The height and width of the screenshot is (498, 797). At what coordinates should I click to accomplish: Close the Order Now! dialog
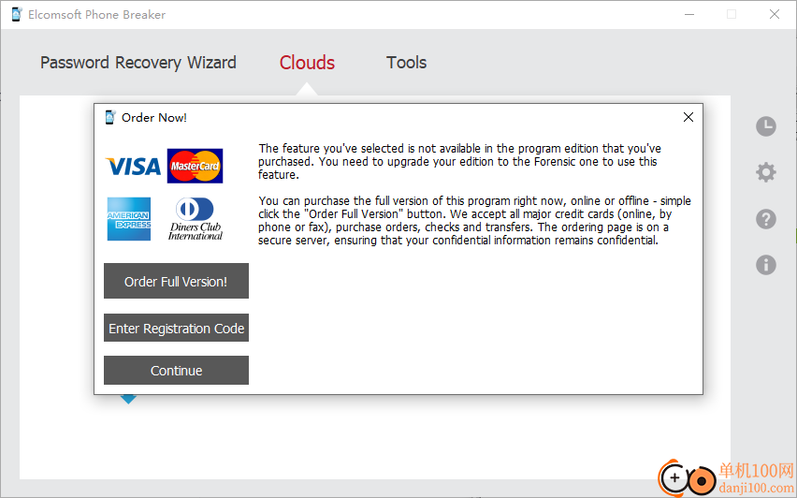pos(688,117)
